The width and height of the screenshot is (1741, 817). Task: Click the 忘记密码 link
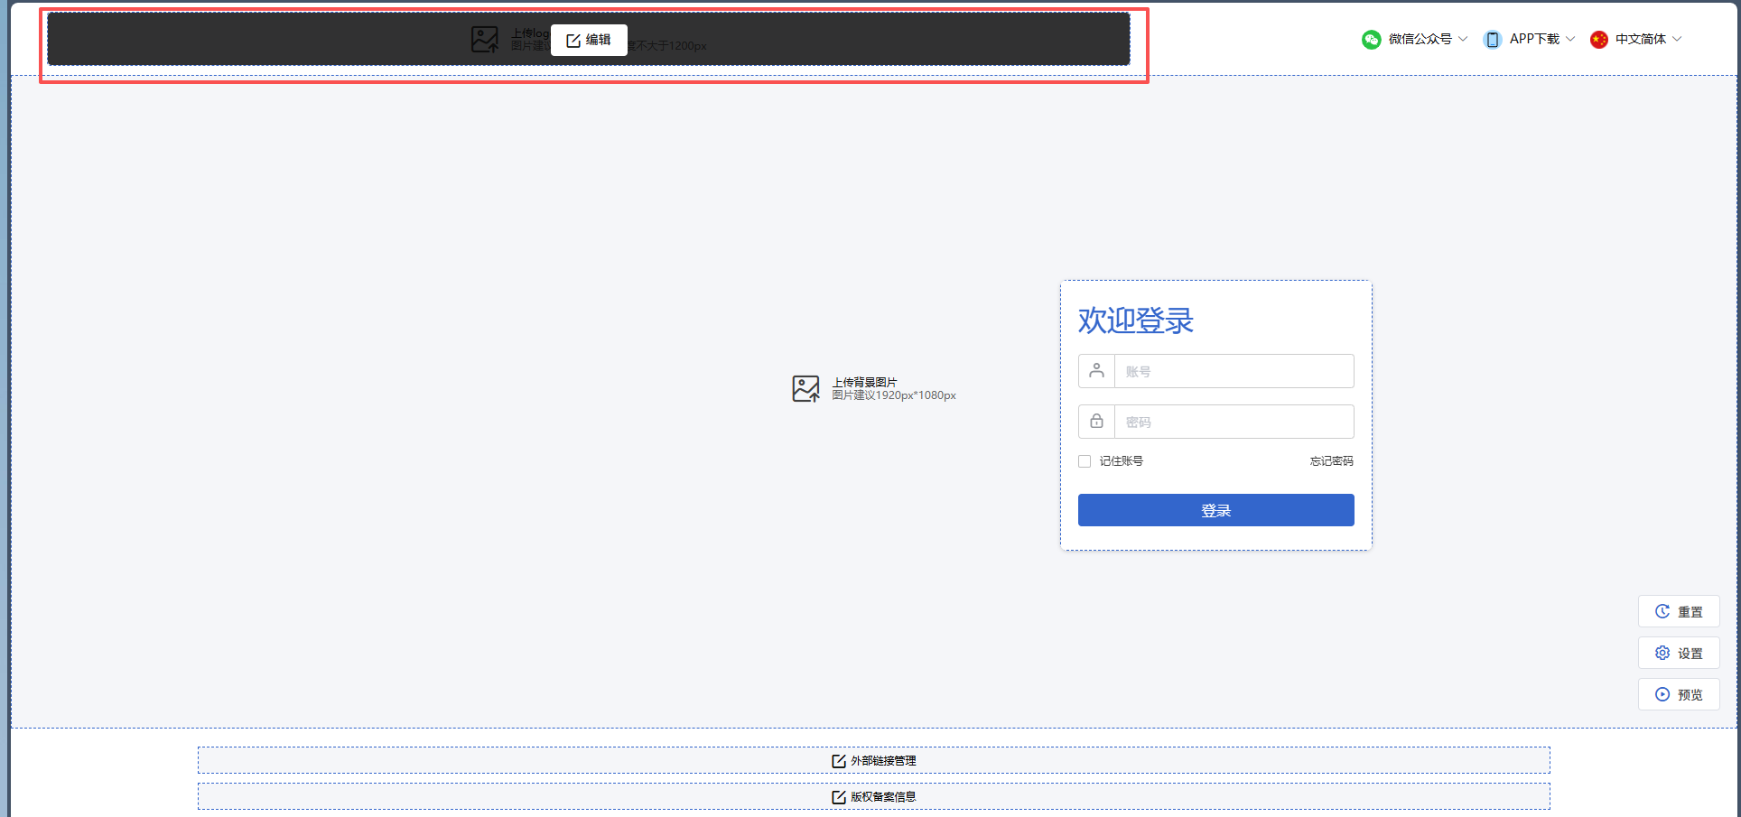pos(1331,461)
